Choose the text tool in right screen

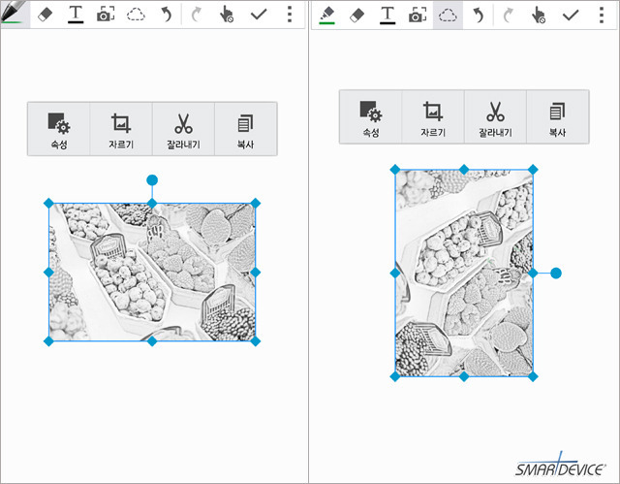click(387, 15)
